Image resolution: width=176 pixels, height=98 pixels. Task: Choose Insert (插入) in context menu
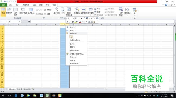tap(76, 44)
